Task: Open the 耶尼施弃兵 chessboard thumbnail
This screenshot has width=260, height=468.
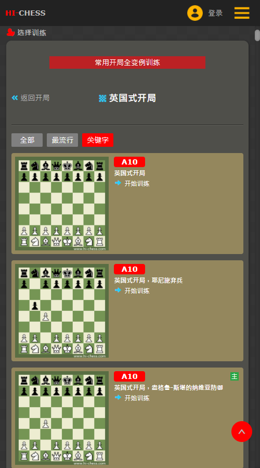Action: click(x=62, y=311)
